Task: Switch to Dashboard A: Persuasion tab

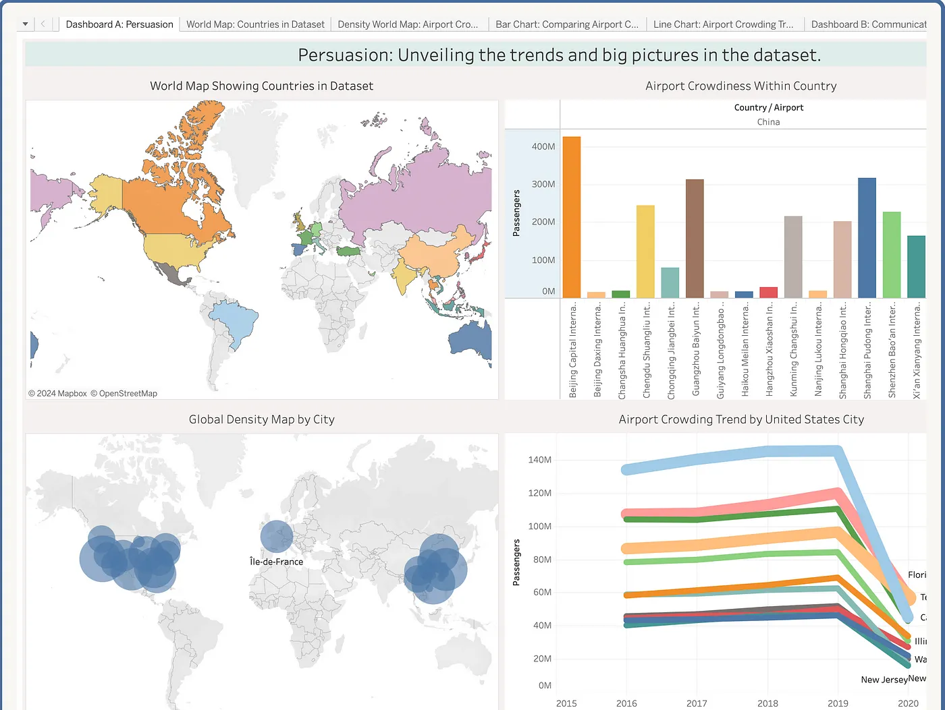Action: pos(119,24)
